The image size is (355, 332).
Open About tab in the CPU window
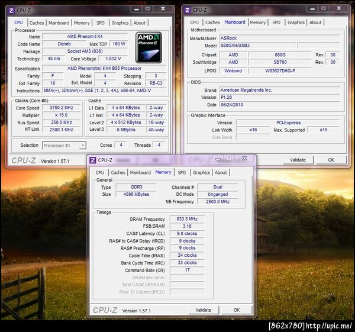click(140, 23)
